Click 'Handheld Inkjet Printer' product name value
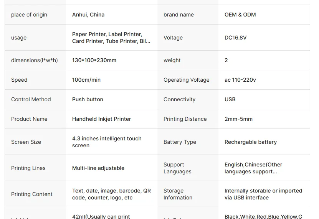The height and width of the screenshot is (219, 319). tap(101, 119)
